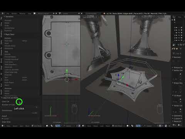Open the render engine dropdown
The width and height of the screenshot is (185, 139).
coord(92,14)
